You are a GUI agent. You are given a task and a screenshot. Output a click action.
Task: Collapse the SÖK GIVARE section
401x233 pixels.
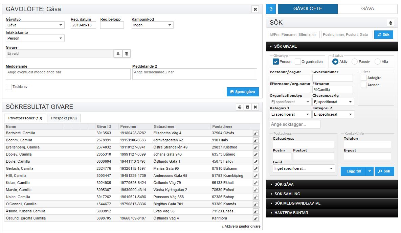pyautogui.click(x=332, y=46)
